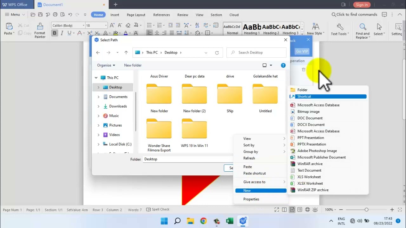Choose Shortcut in New submenu
The image size is (406, 228).
(x=328, y=97)
